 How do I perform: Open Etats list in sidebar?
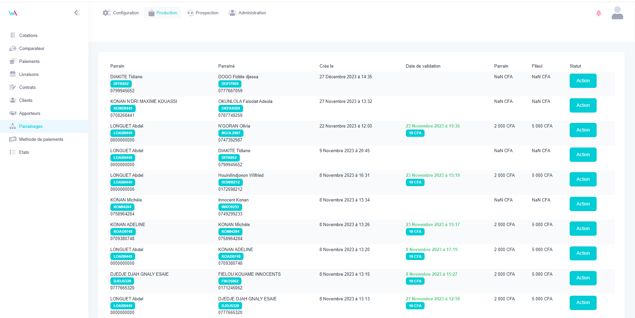tap(24, 152)
